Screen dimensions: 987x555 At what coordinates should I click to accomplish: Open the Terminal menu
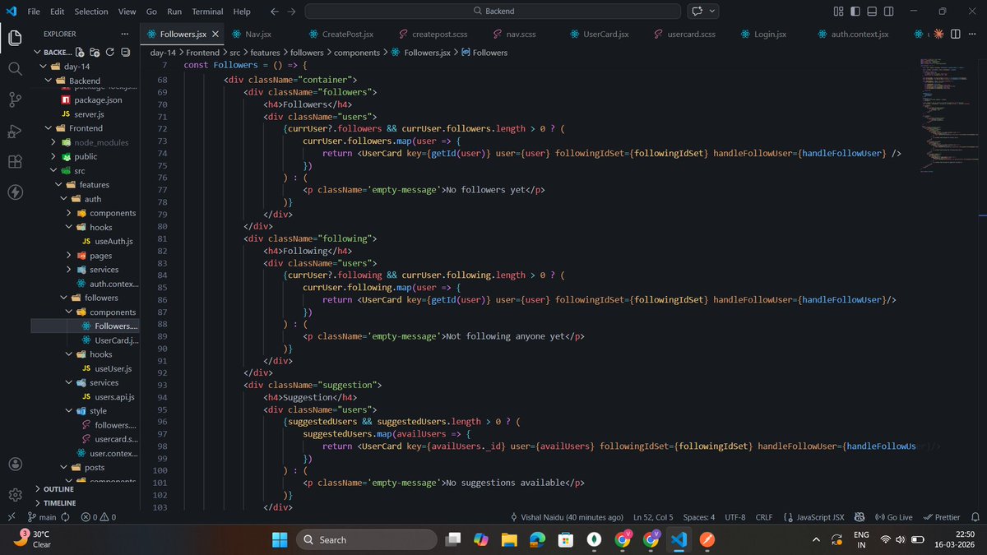pos(207,12)
